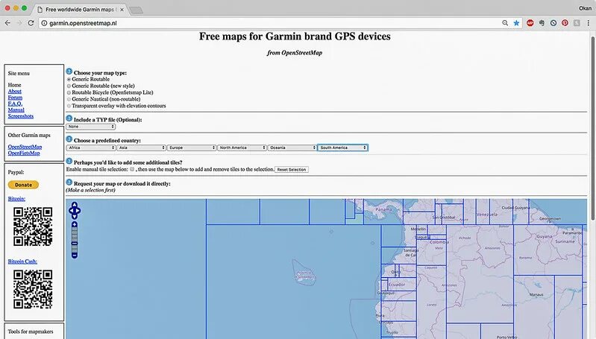Screen dimensions: 596x339
Task: Pan the map left with the arrow control
Action: tap(71, 210)
